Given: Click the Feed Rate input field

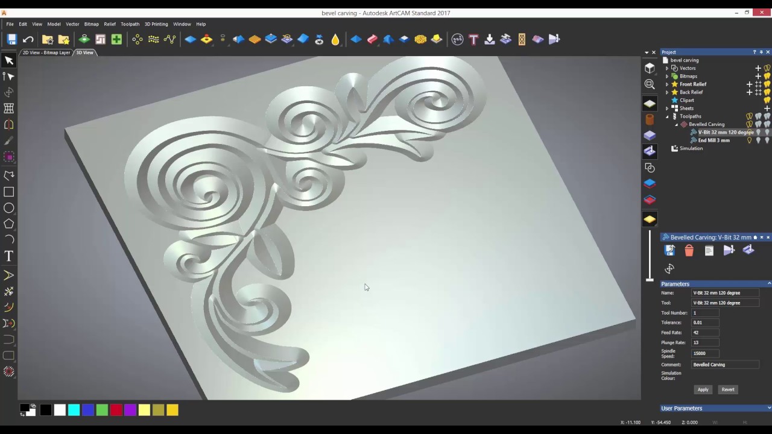Looking at the screenshot, I should (x=705, y=333).
